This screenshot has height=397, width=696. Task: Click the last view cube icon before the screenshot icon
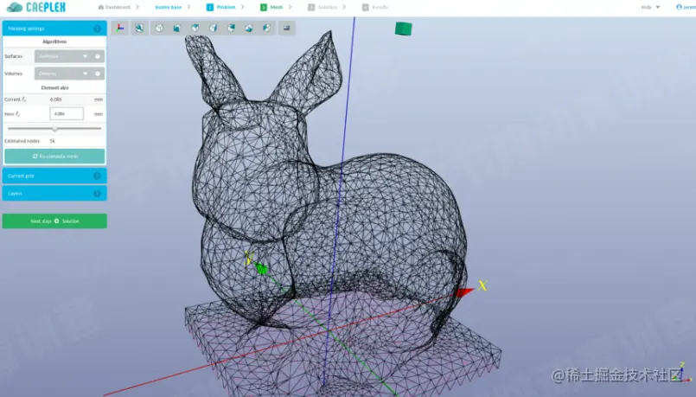click(266, 28)
